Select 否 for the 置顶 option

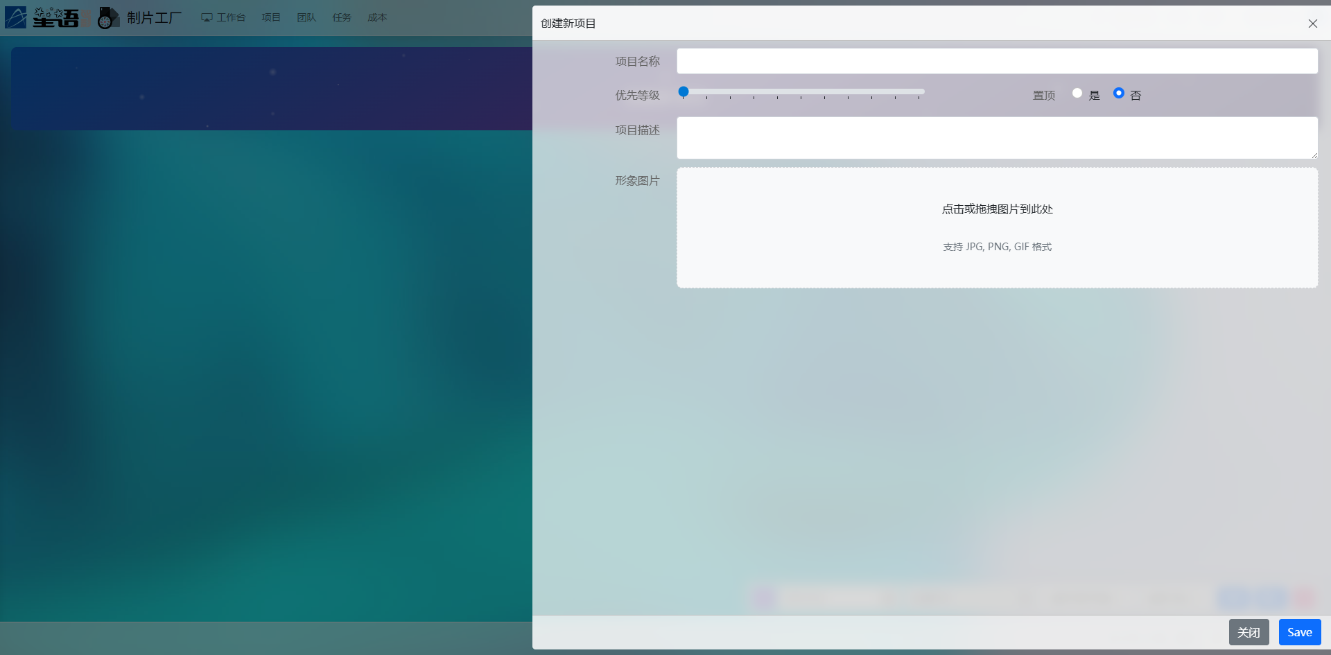click(1118, 93)
